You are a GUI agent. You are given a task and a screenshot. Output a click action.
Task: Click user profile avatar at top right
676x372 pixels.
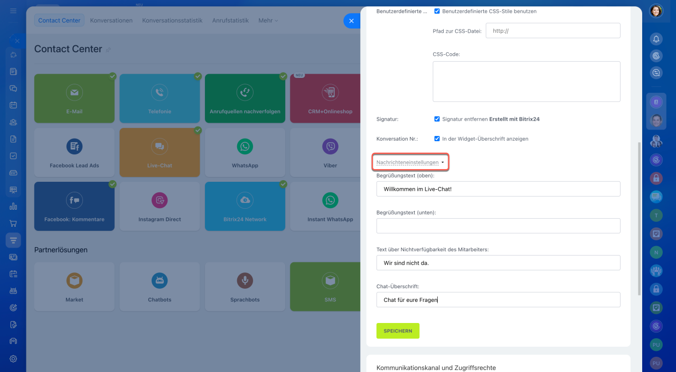[x=656, y=11]
